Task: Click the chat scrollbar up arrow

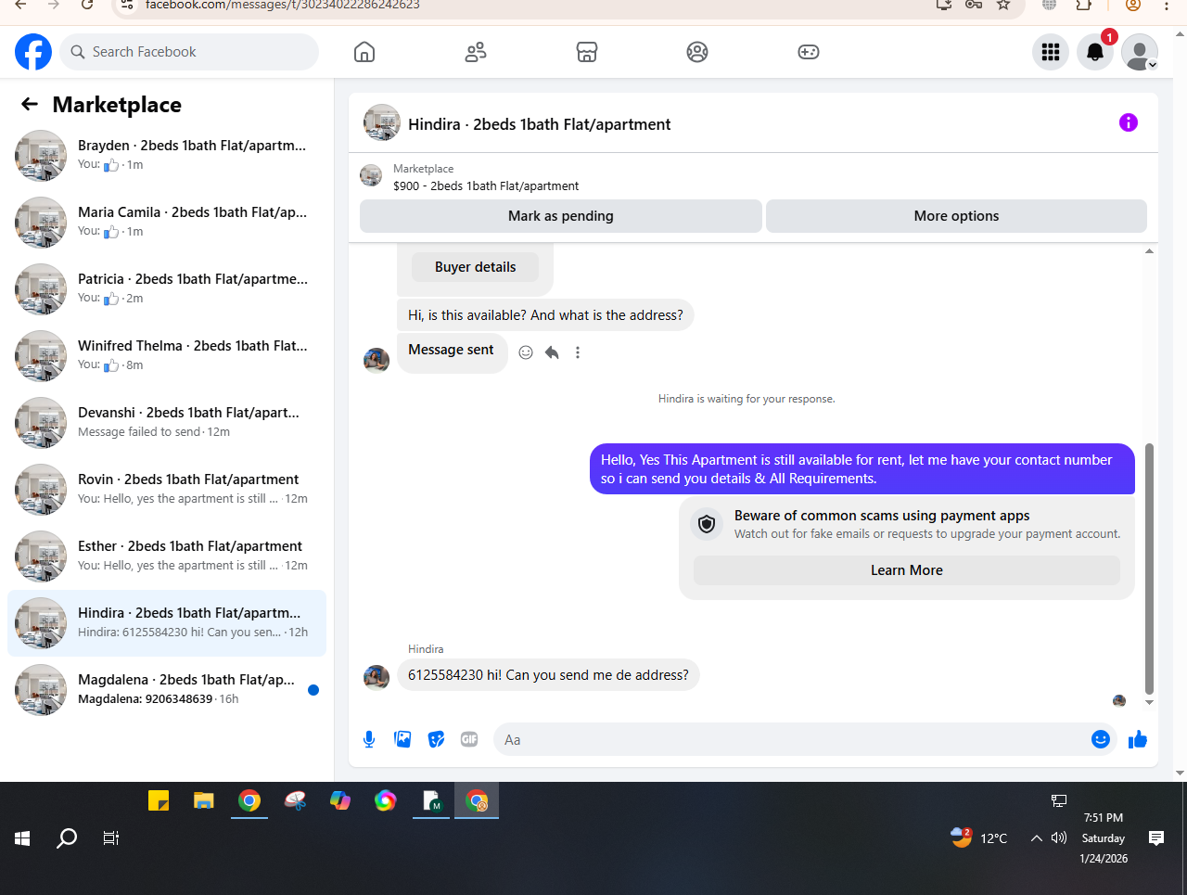Action: coord(1149,251)
